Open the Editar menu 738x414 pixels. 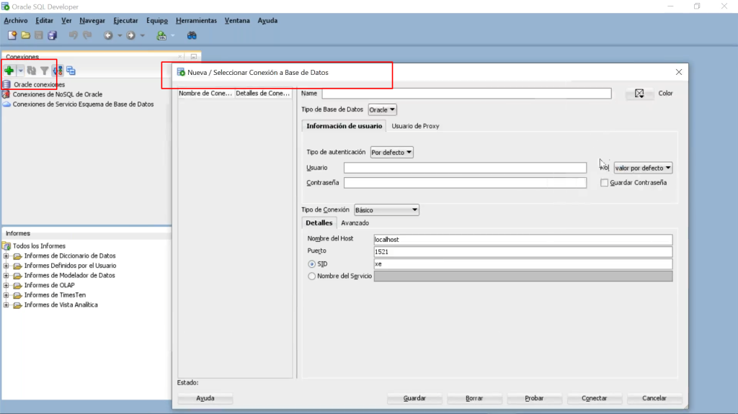click(x=44, y=20)
